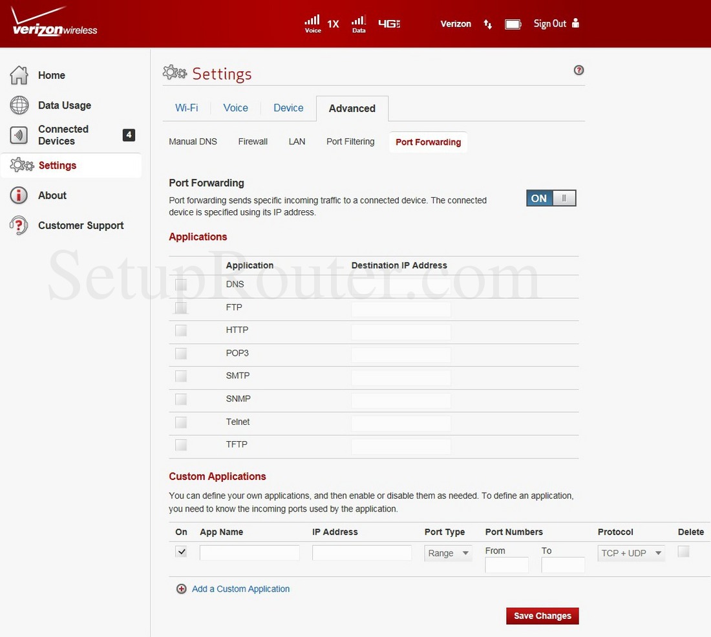Open the Firewall sub-tab
The height and width of the screenshot is (637, 711).
pos(253,142)
